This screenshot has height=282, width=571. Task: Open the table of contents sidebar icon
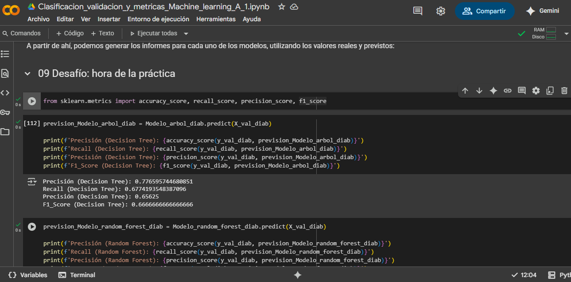point(5,53)
